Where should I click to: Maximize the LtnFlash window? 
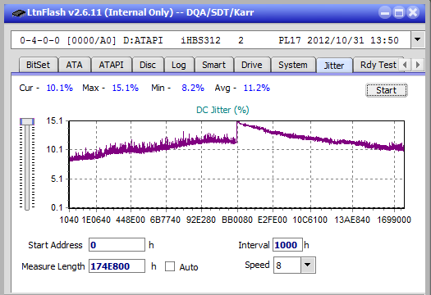[x=399, y=12]
